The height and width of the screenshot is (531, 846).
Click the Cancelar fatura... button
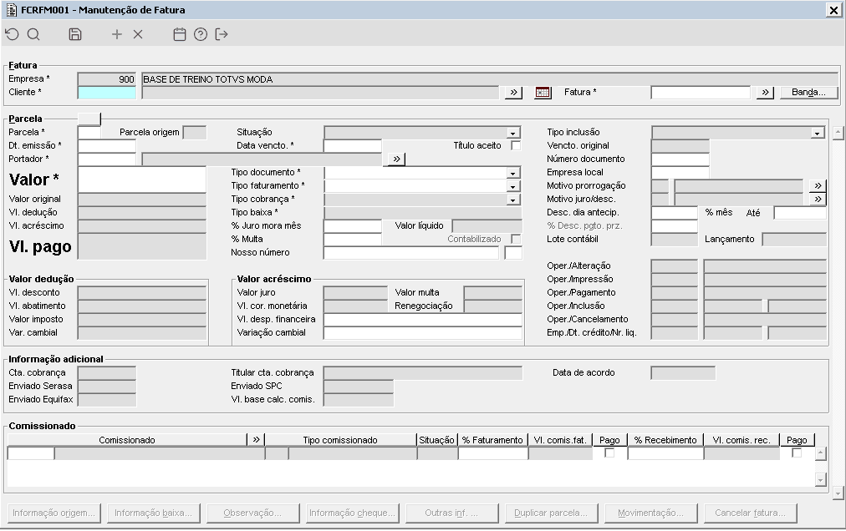(750, 513)
